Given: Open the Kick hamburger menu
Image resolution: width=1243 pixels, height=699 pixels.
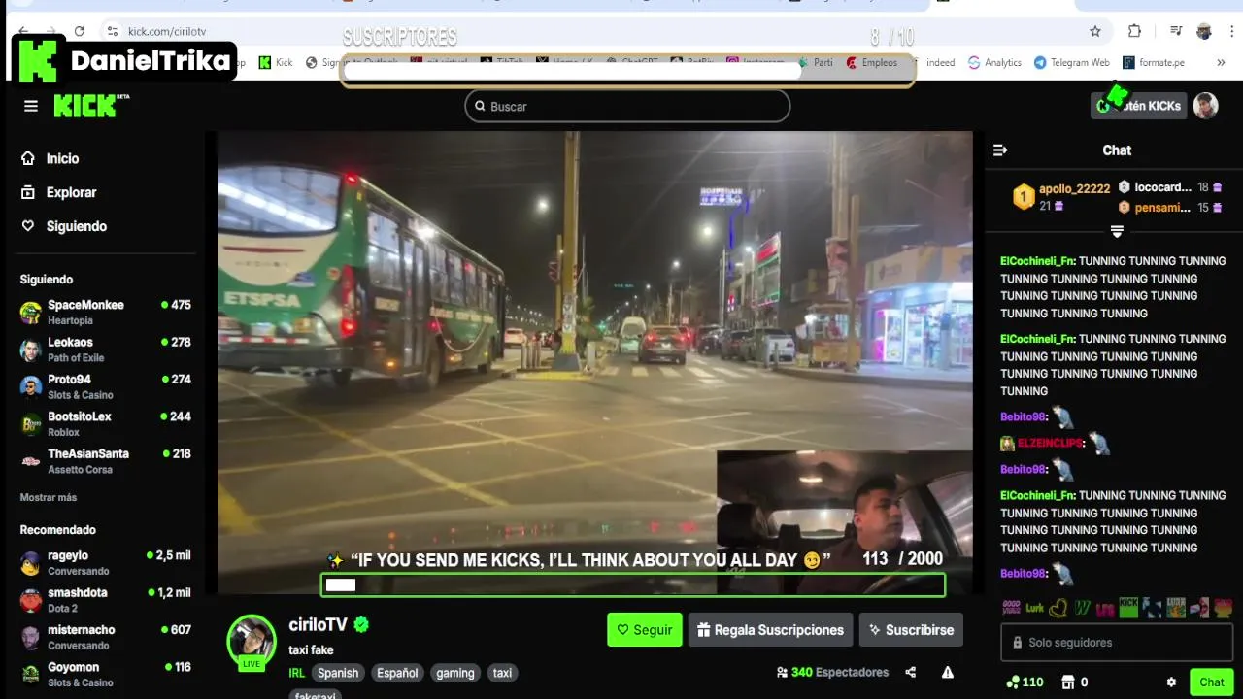Looking at the screenshot, I should pos(31,106).
